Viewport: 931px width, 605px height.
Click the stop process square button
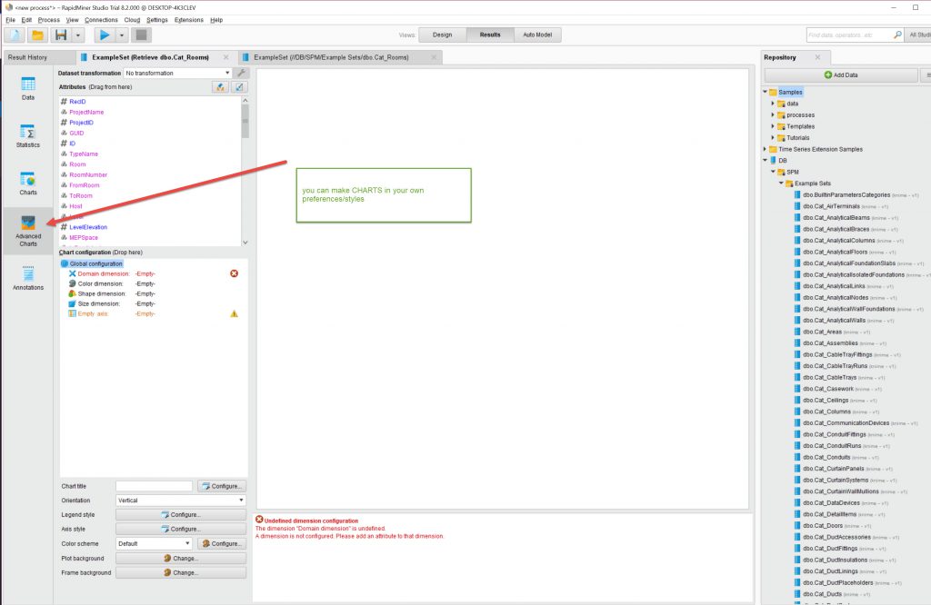pyautogui.click(x=141, y=35)
